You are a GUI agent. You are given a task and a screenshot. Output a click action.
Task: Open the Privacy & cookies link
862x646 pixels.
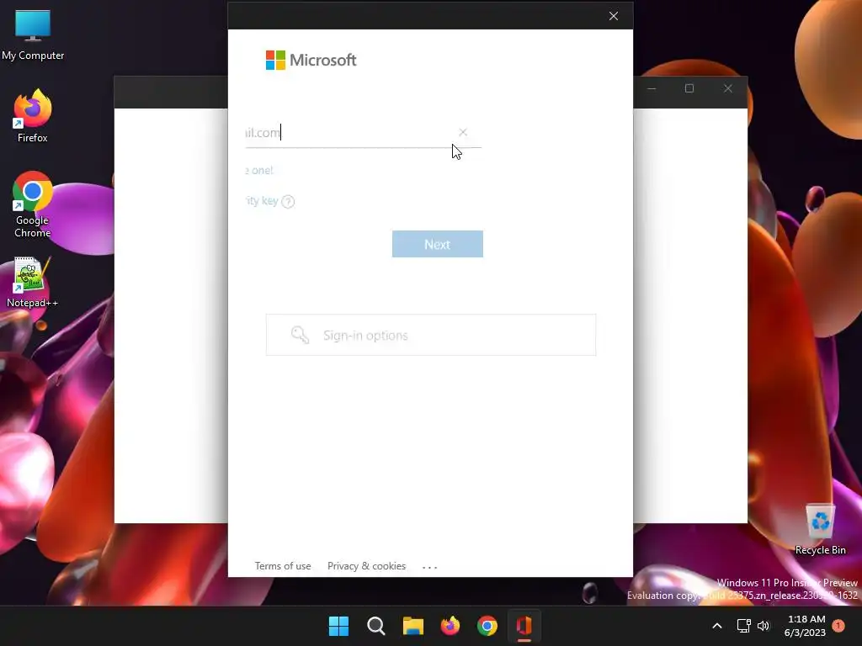tap(366, 566)
